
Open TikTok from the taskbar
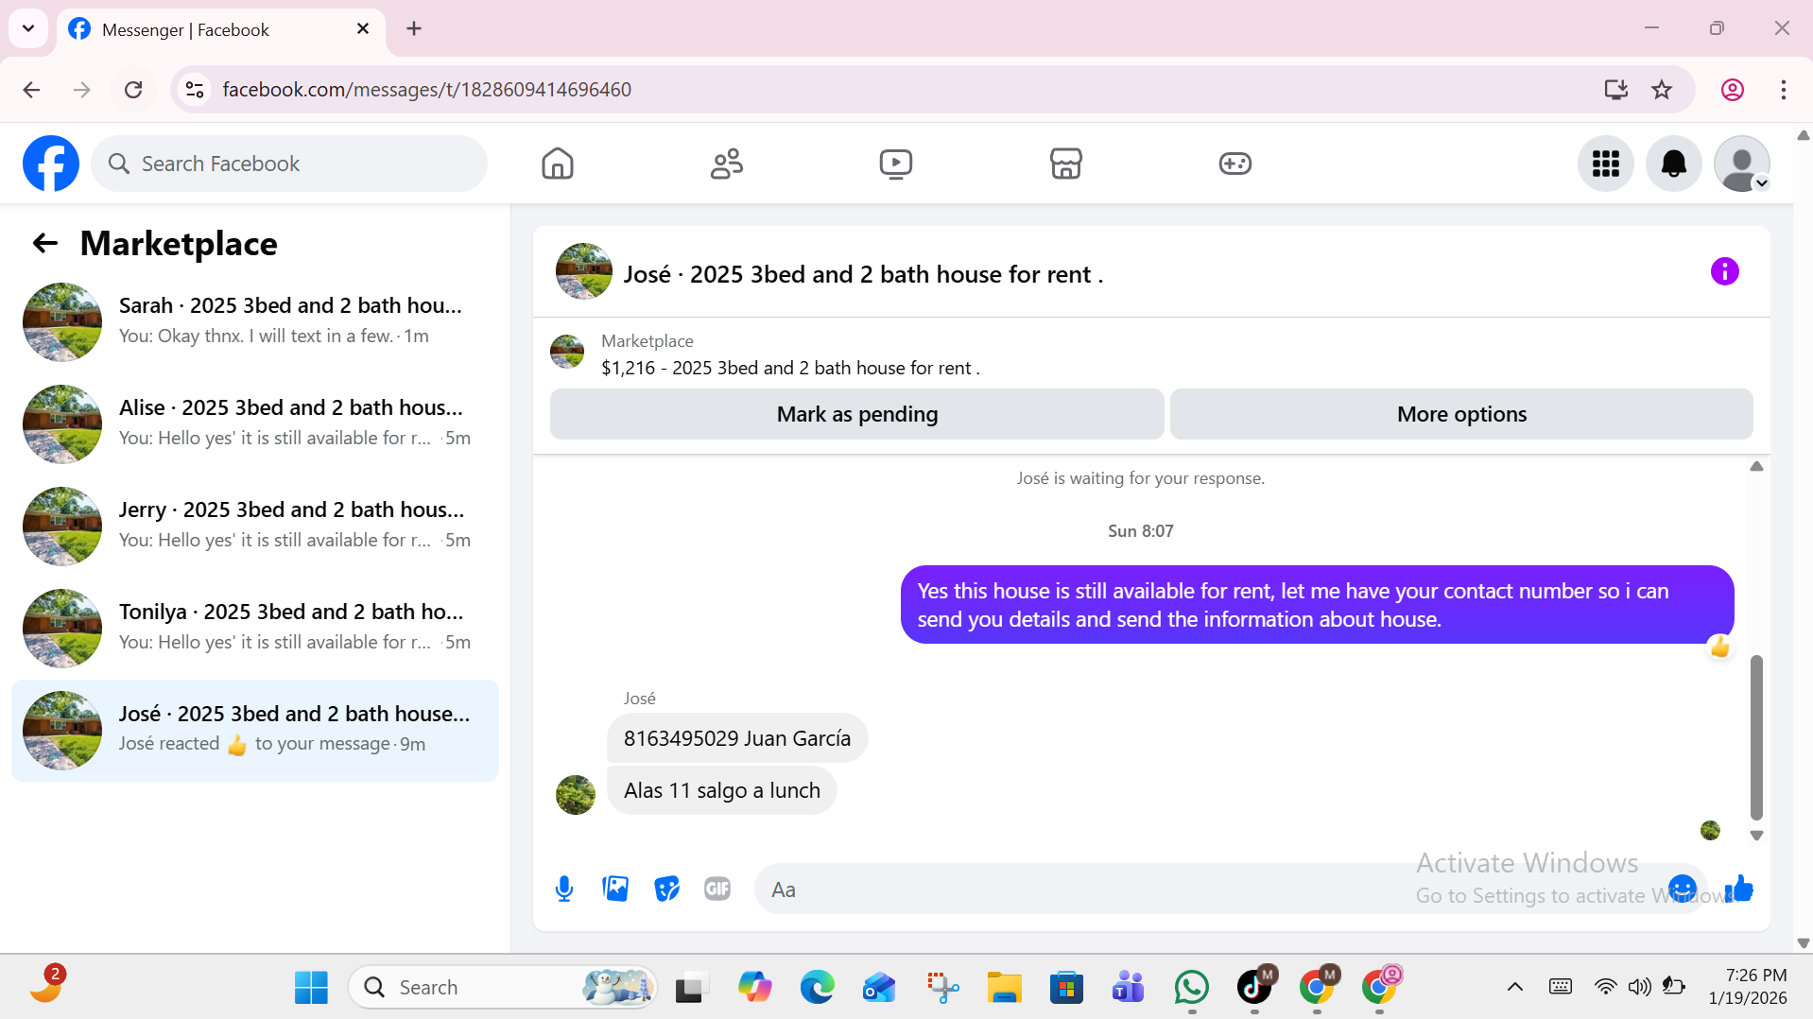pyautogui.click(x=1254, y=987)
